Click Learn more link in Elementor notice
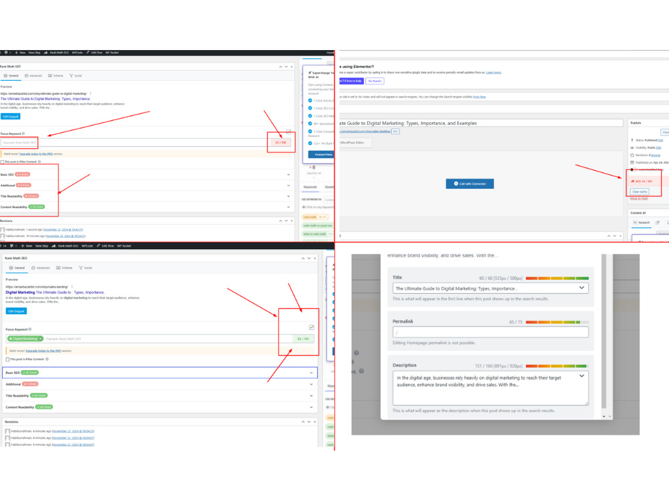This screenshot has height=501, width=669. coord(494,72)
